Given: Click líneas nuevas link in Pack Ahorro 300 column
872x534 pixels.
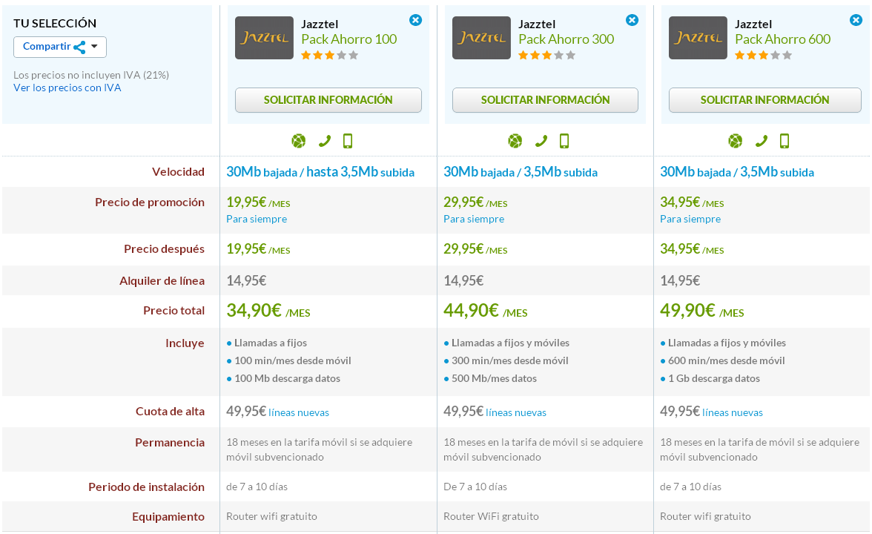Looking at the screenshot, I should pyautogui.click(x=516, y=412).
